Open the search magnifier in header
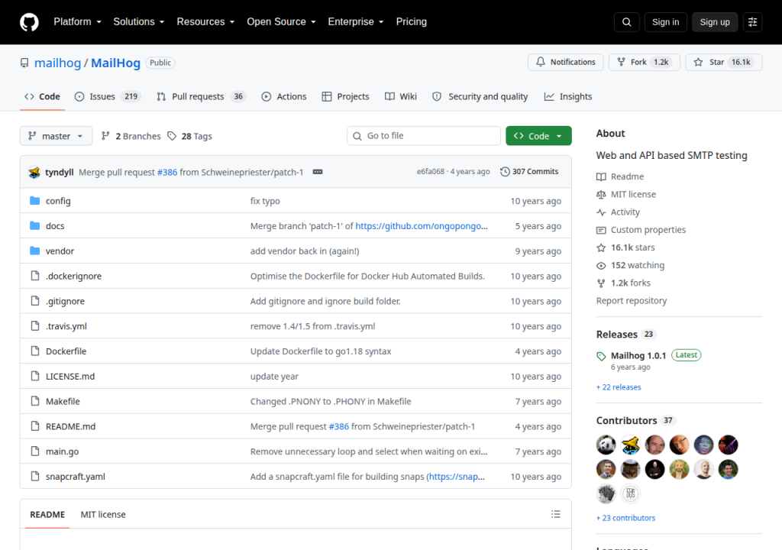 626,22
